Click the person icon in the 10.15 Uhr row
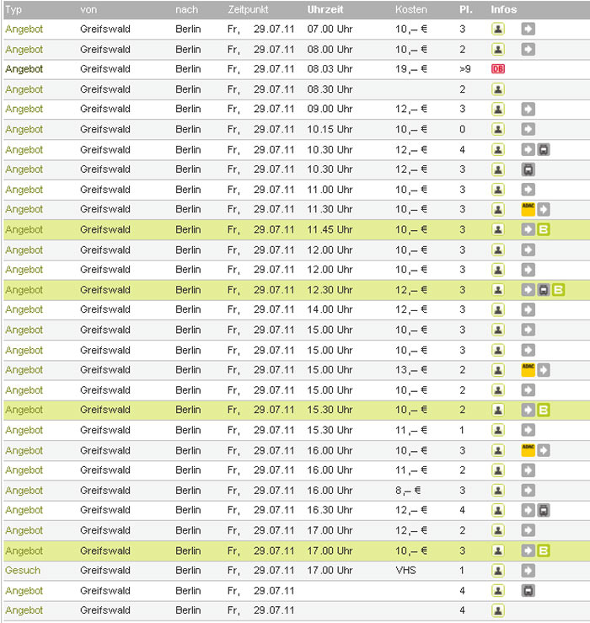590x623 pixels. pos(498,129)
